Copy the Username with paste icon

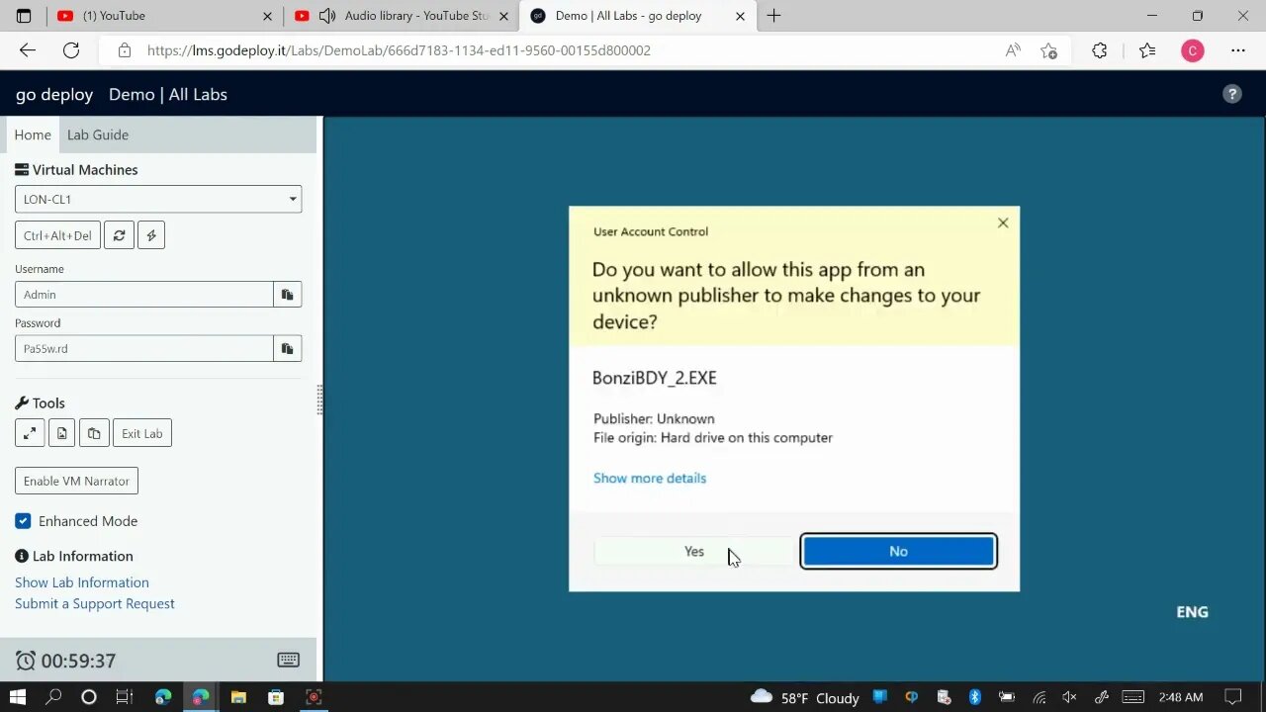click(288, 295)
